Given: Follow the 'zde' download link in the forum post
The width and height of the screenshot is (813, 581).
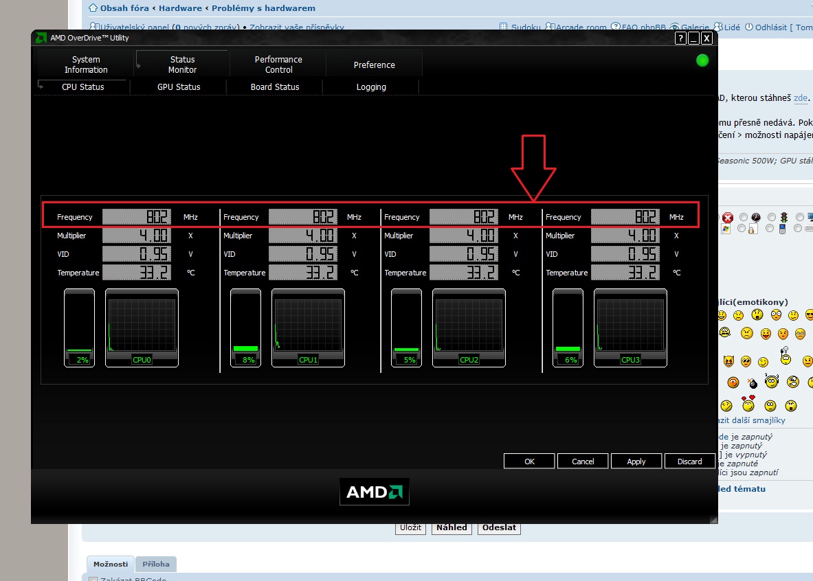Looking at the screenshot, I should [801, 98].
